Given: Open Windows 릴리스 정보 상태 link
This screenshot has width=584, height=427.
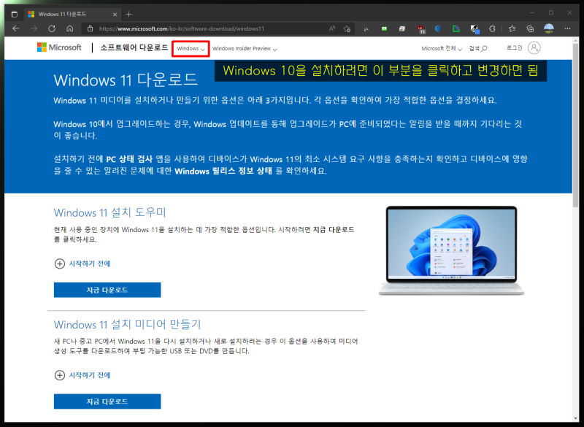Looking at the screenshot, I should tap(223, 172).
